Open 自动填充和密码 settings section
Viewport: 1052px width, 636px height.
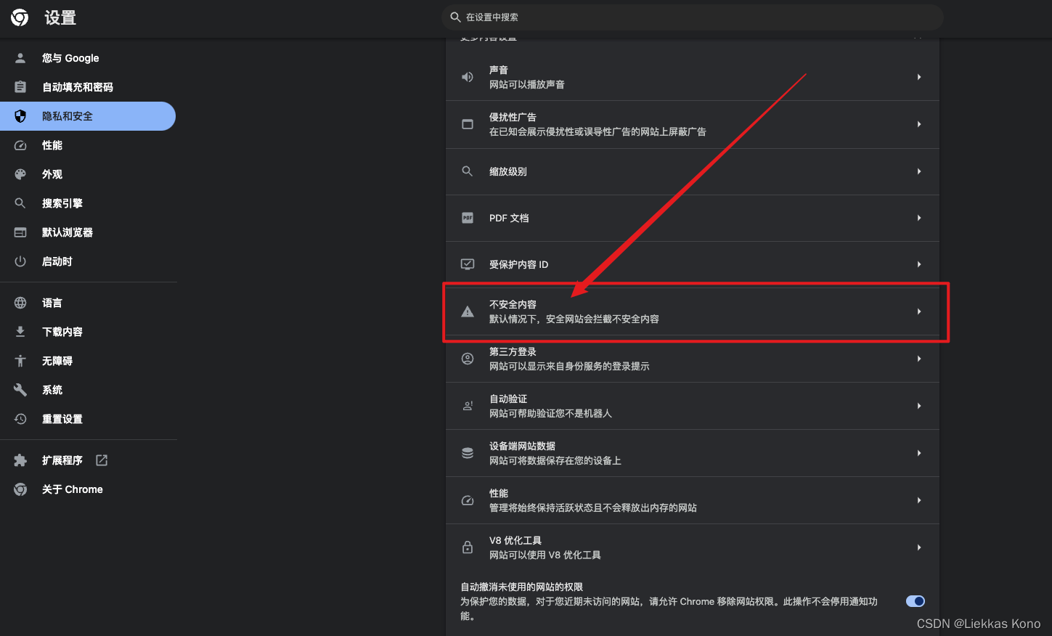point(88,87)
